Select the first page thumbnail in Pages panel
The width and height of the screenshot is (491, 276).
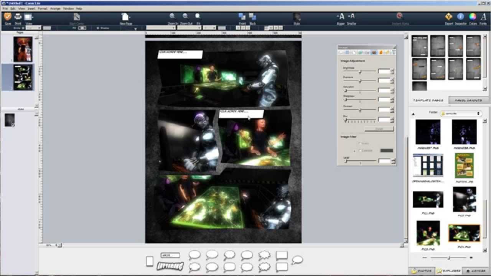click(23, 49)
